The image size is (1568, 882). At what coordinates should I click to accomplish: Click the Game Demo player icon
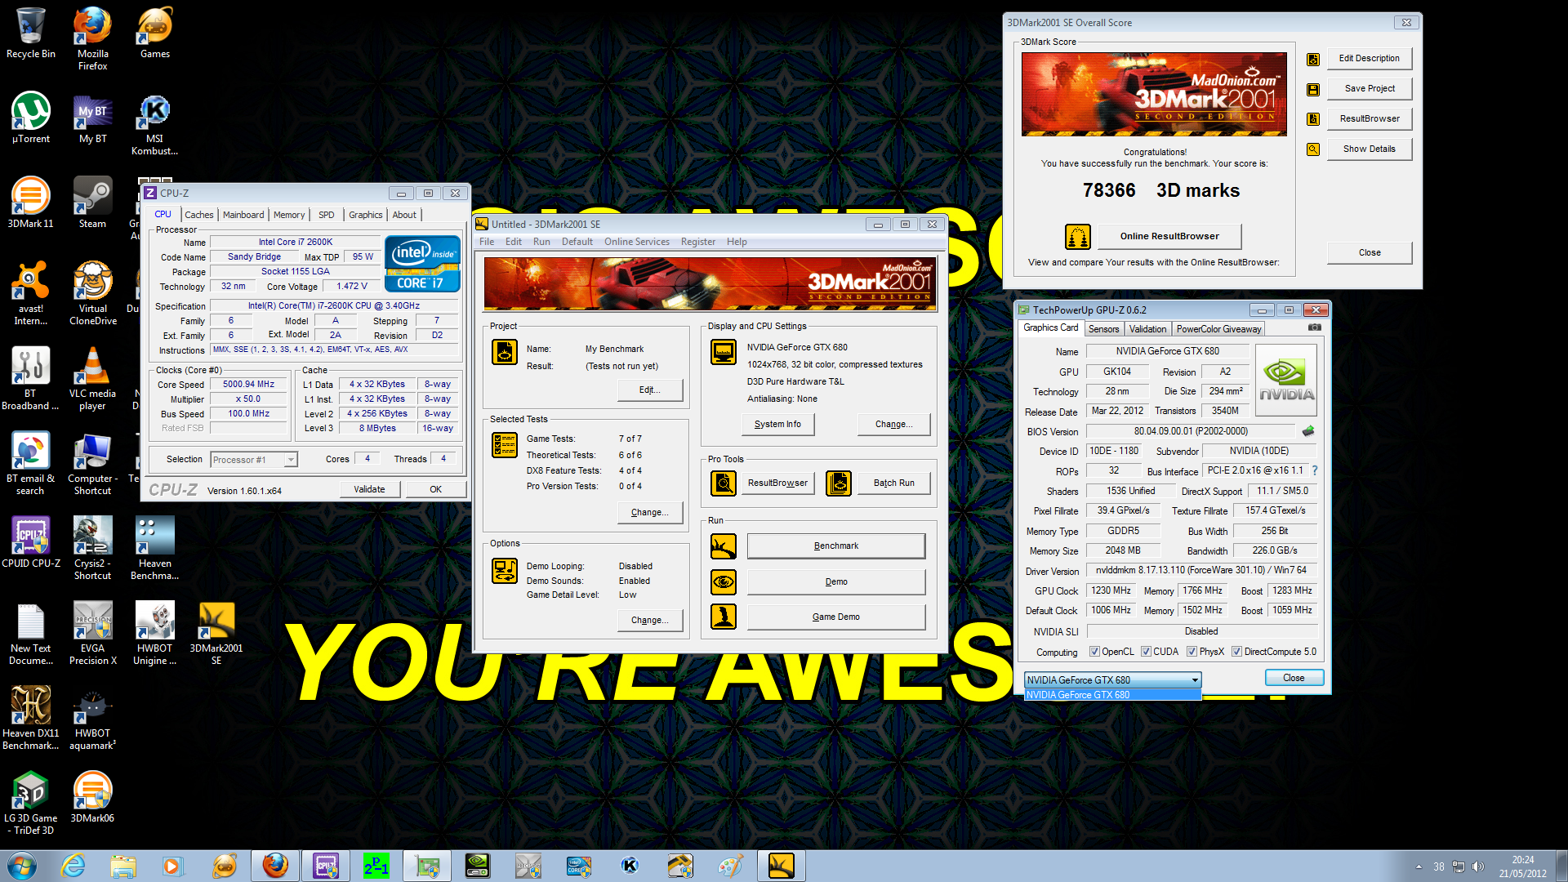(x=724, y=617)
